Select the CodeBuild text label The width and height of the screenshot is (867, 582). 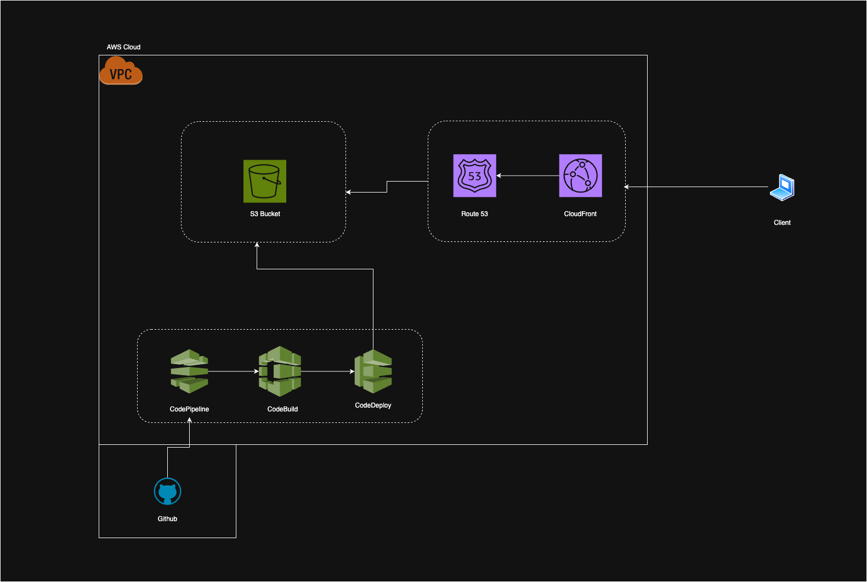(282, 409)
